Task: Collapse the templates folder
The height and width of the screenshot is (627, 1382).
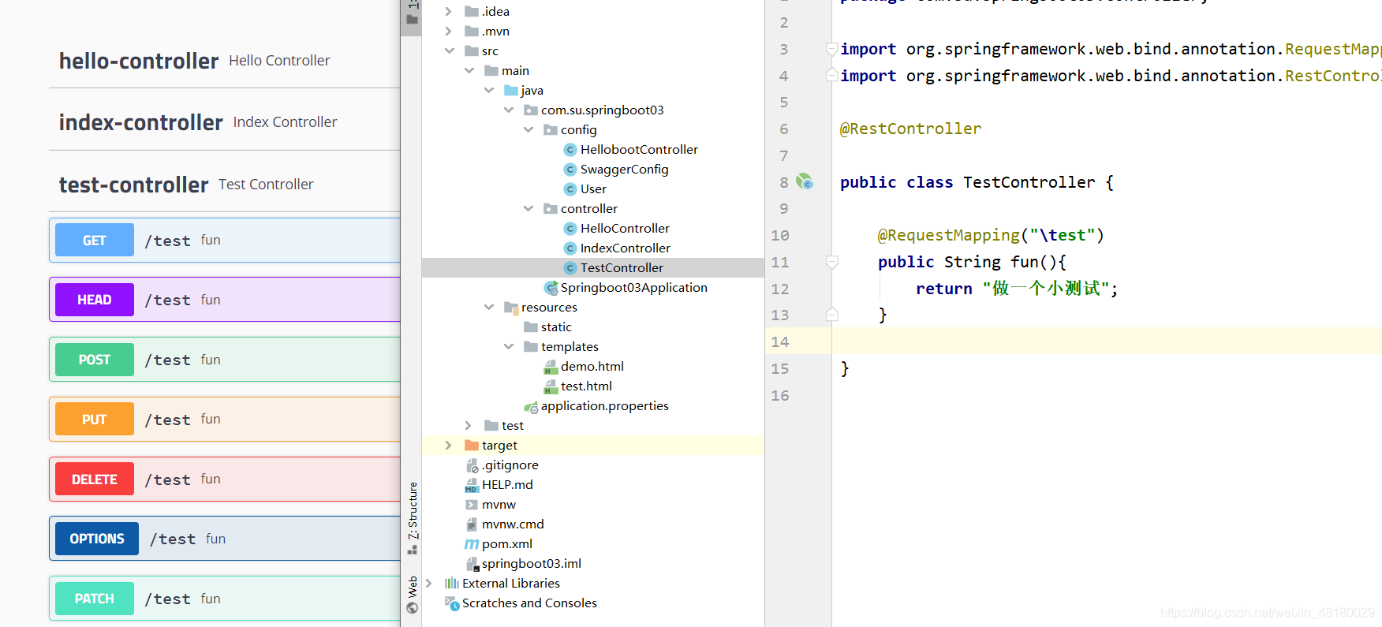Action: (x=509, y=346)
